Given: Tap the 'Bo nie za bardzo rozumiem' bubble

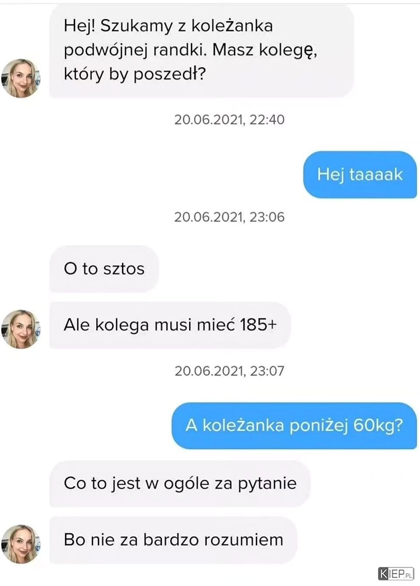Looking at the screenshot, I should pos(174,540).
